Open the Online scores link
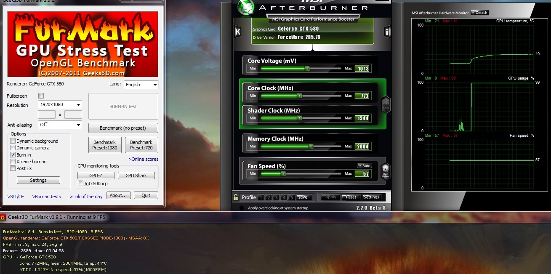Viewport: 551px width, 274px height. pyautogui.click(x=144, y=159)
